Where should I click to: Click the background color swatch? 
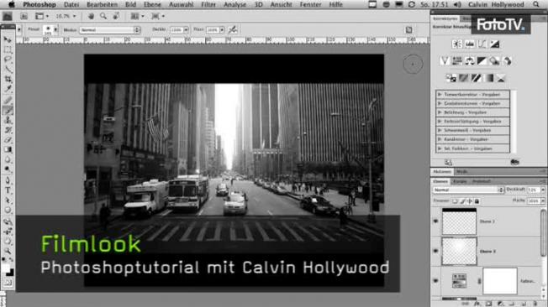click(x=10, y=273)
